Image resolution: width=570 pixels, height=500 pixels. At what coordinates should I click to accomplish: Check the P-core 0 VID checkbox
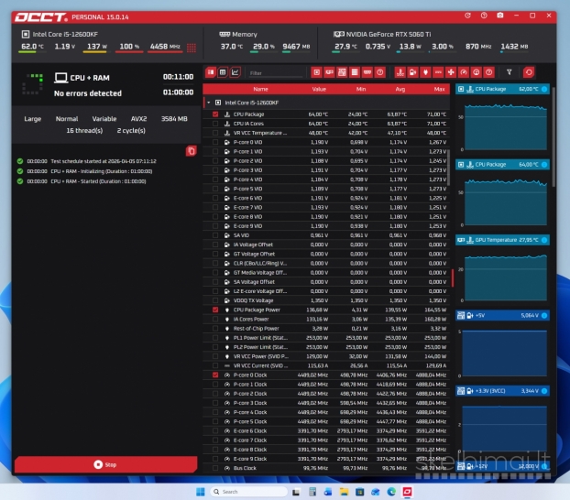click(x=215, y=142)
